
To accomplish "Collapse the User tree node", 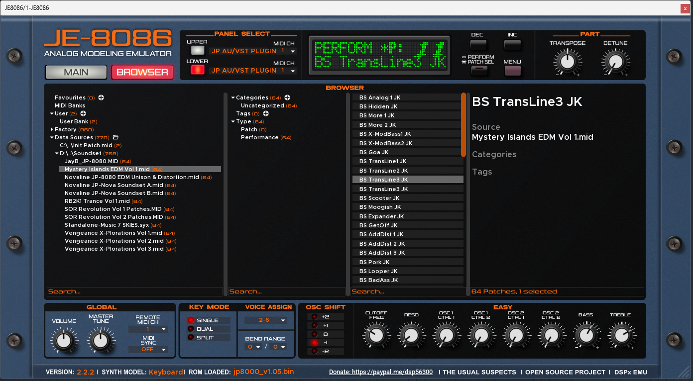I will point(51,114).
